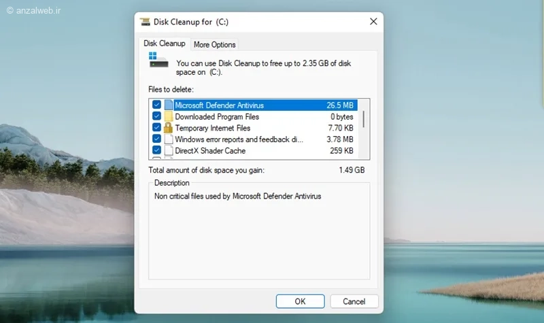Uncheck Windows error reports and feedback checkbox

tap(156, 139)
